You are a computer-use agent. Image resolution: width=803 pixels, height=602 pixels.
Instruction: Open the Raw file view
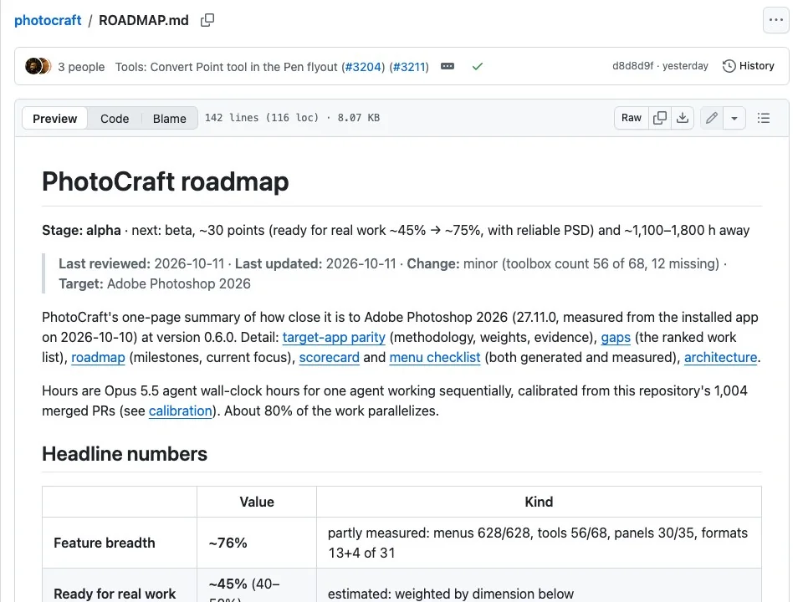click(632, 118)
